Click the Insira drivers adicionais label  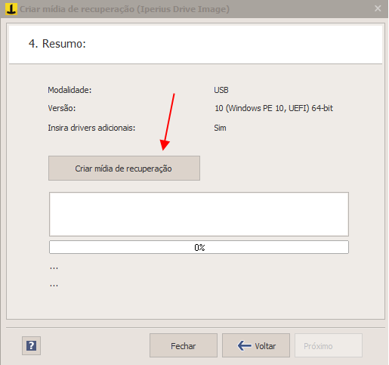click(x=91, y=128)
